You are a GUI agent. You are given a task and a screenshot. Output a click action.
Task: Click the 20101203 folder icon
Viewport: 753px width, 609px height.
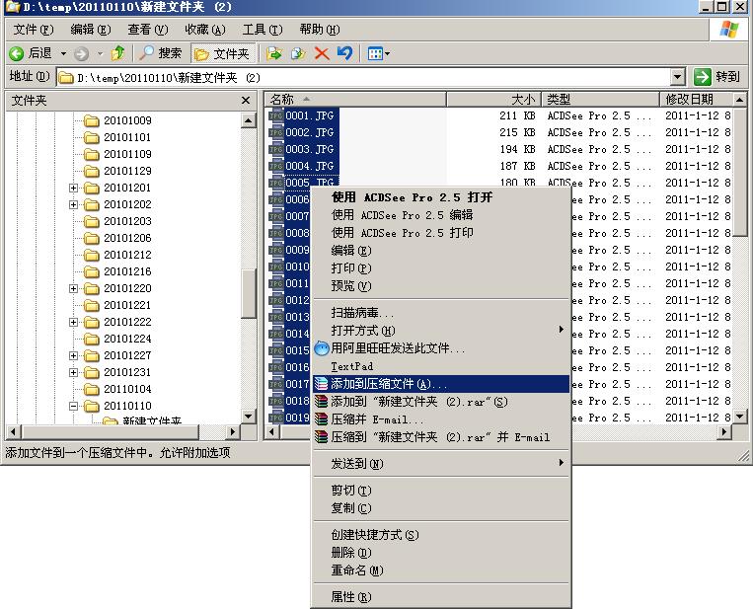pos(91,221)
